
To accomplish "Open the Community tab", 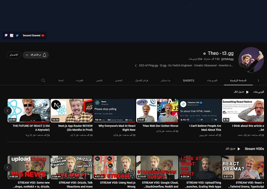I will click(x=119, y=80).
